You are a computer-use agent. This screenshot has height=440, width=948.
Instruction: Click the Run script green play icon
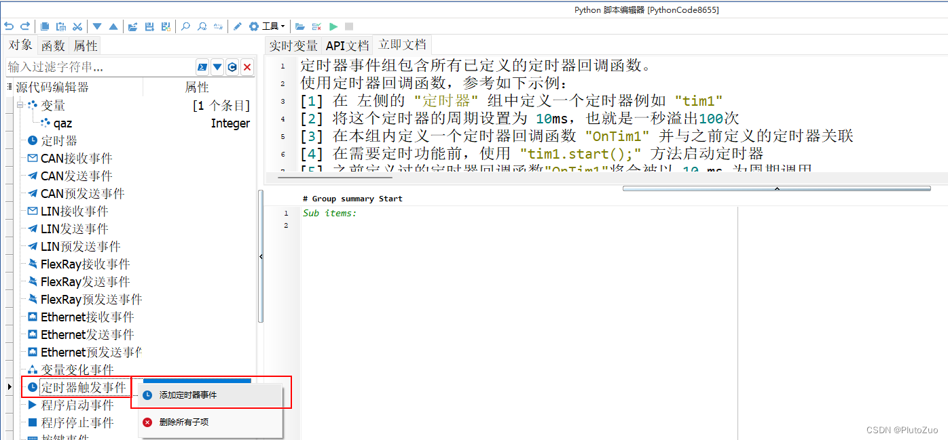[333, 26]
